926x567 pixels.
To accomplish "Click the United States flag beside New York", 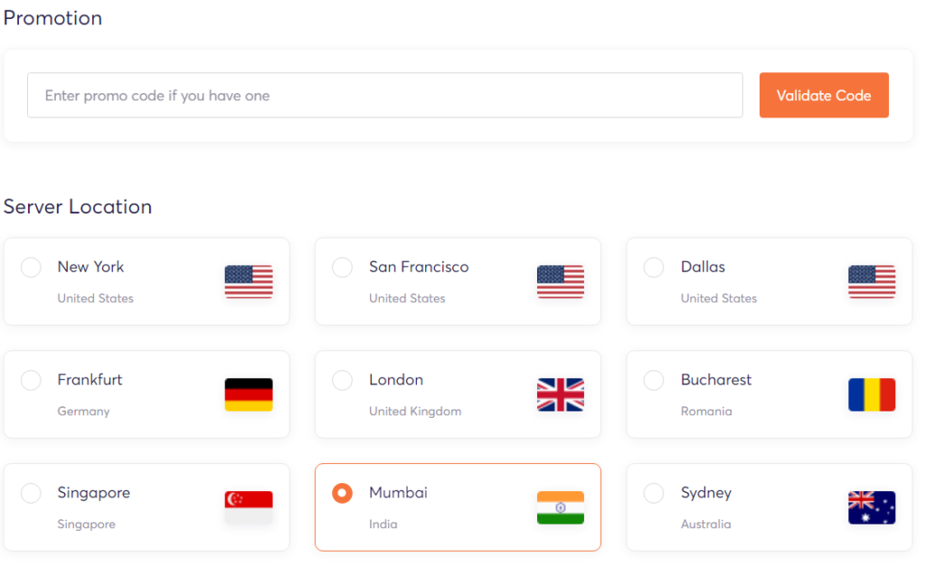I will 248,281.
